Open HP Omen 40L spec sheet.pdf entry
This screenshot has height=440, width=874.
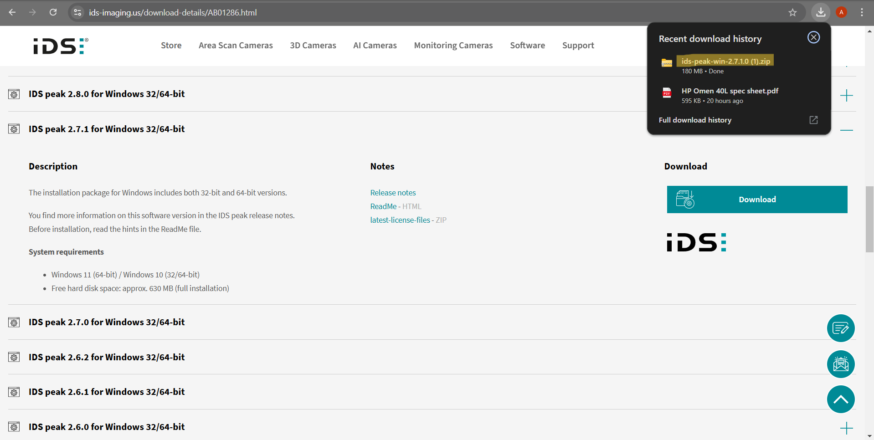tap(730, 91)
